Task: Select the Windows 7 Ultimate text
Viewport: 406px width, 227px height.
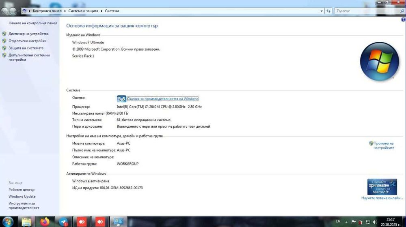Action: [88, 43]
